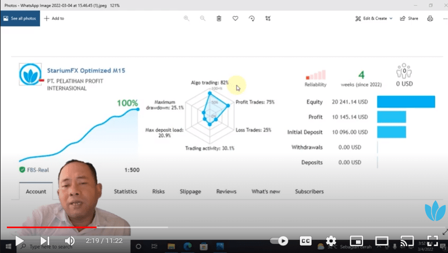Toggle closed captions CC

305,241
